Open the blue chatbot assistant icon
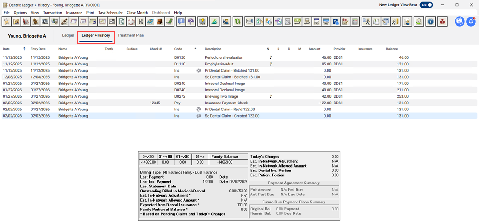Screen dimensions: 479x221 tap(459, 21)
